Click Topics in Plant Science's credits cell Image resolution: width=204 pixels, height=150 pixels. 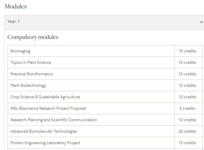click(187, 63)
